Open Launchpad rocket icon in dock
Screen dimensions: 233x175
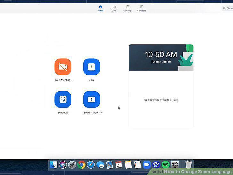[72, 165]
